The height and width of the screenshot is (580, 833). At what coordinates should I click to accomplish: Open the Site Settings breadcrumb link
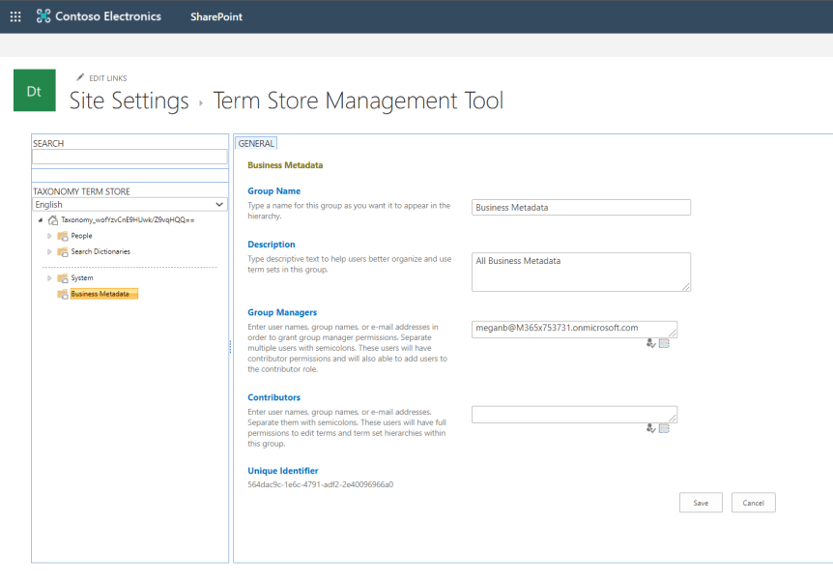[x=129, y=101]
